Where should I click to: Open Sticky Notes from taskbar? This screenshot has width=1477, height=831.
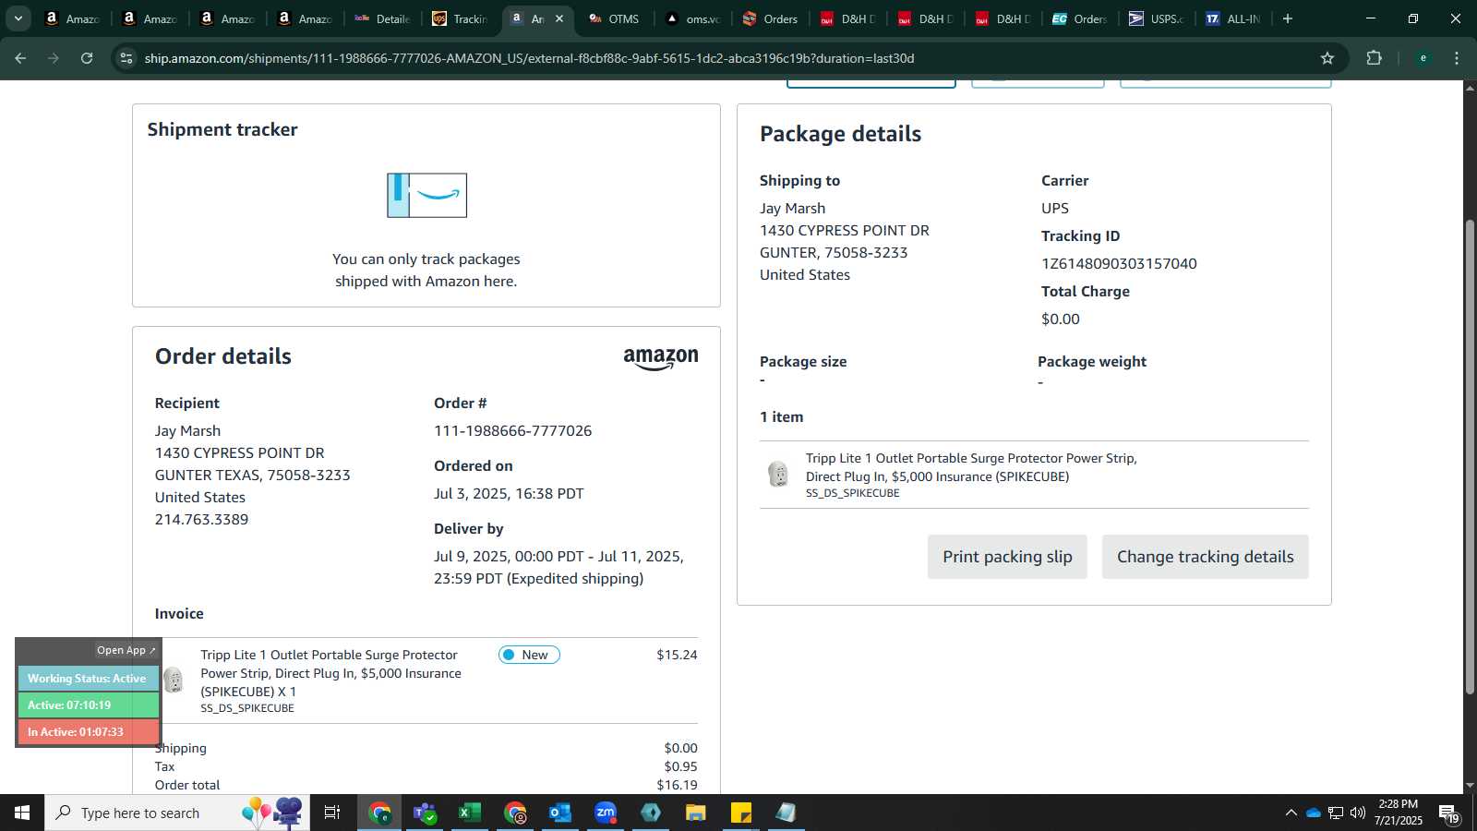[740, 813]
